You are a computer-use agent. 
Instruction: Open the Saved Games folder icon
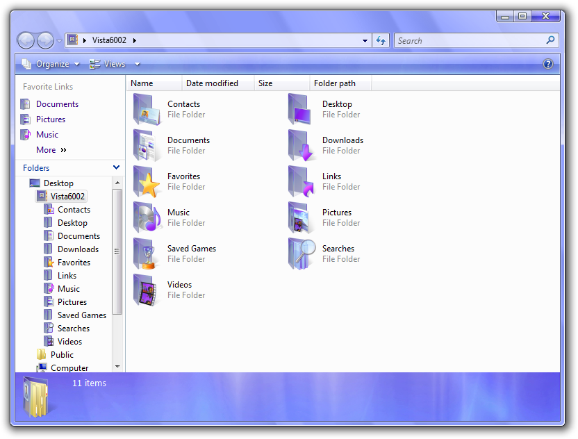147,254
